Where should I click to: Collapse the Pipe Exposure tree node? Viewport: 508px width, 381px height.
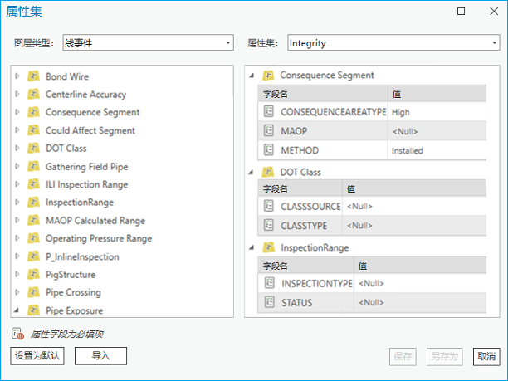(17, 310)
